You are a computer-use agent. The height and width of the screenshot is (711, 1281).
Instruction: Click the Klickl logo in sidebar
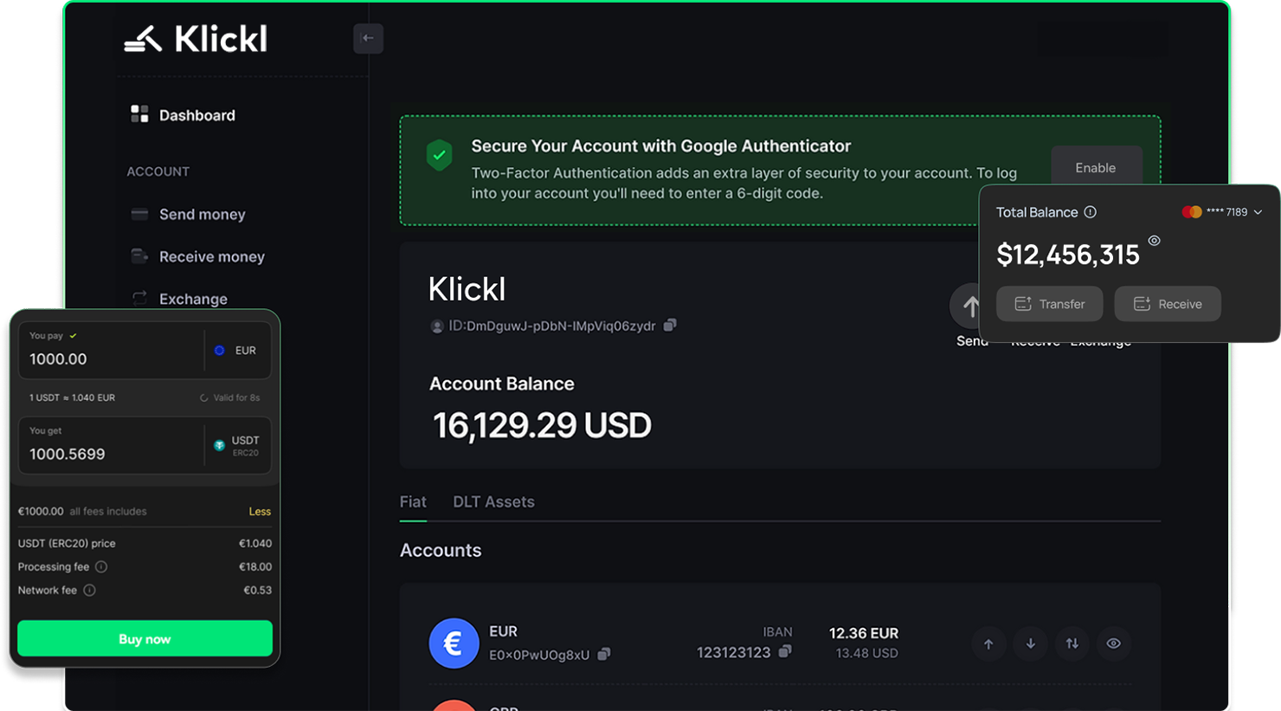tap(196, 38)
